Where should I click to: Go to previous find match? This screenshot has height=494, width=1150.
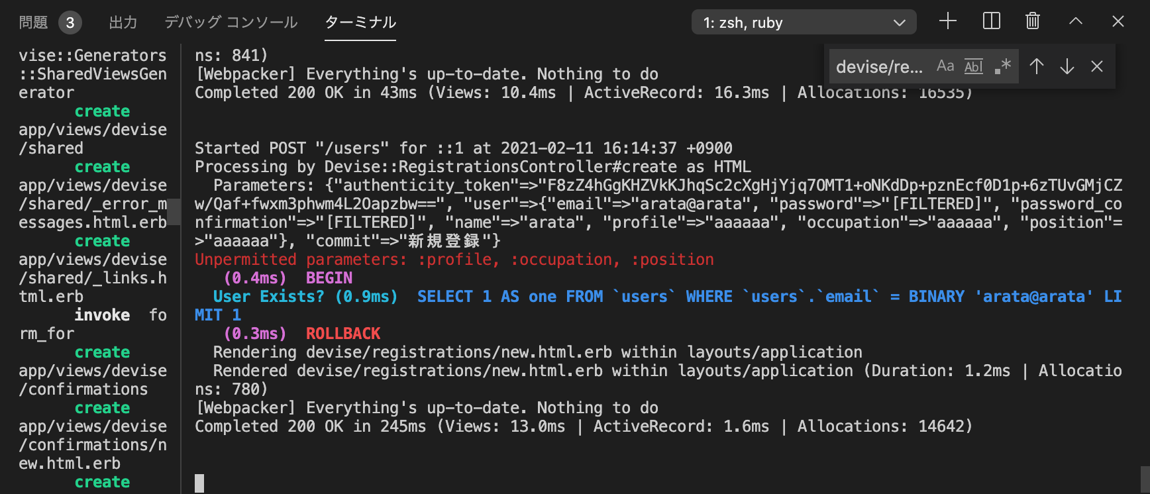click(x=1037, y=66)
